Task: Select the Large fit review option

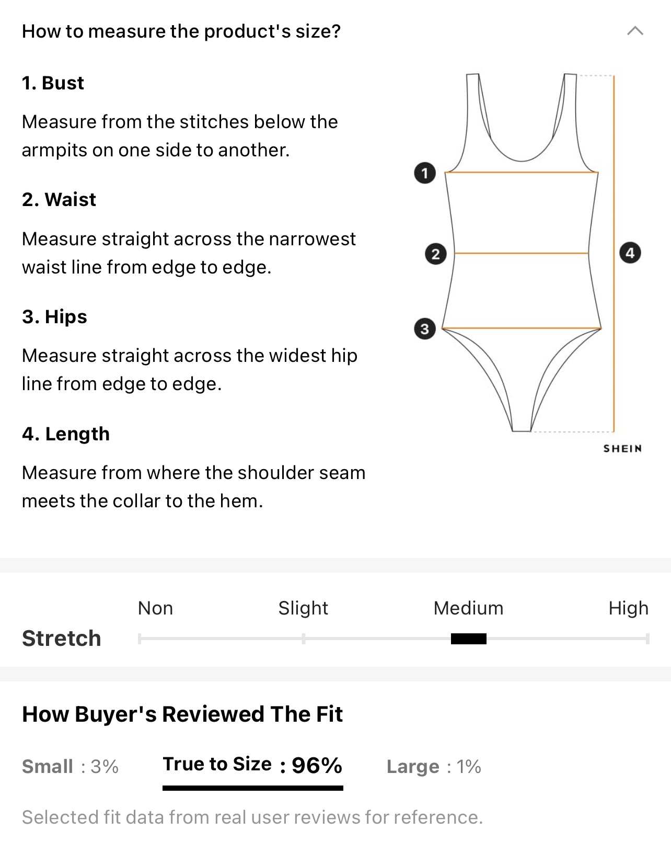Action: [x=434, y=766]
